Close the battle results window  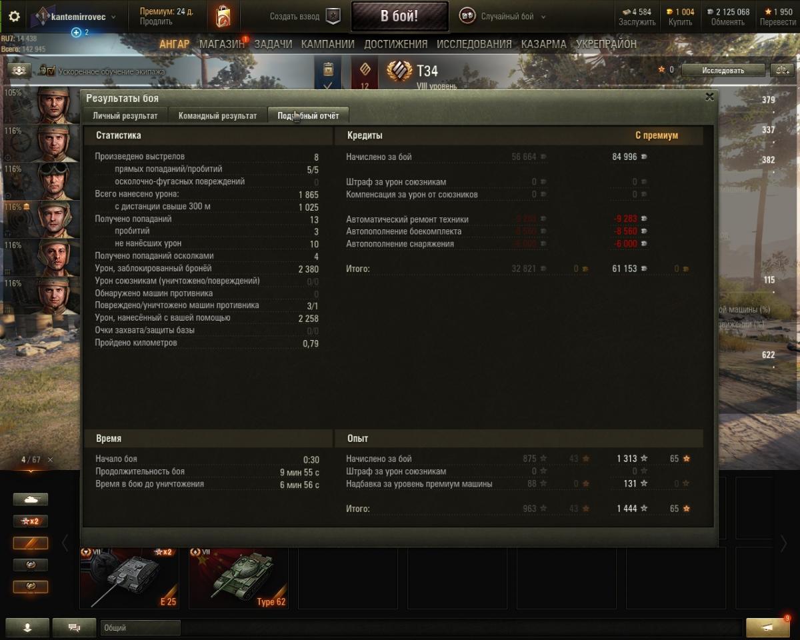[709, 97]
